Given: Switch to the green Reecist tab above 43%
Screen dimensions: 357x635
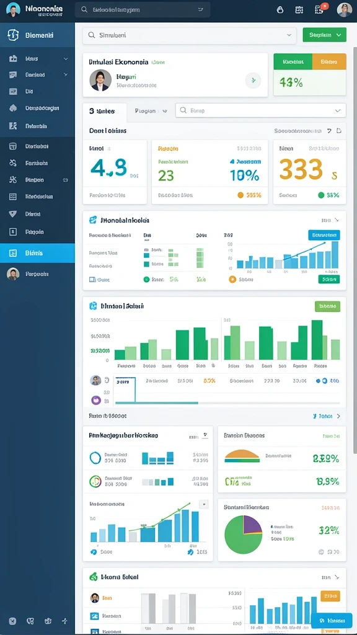Looking at the screenshot, I should [x=293, y=61].
